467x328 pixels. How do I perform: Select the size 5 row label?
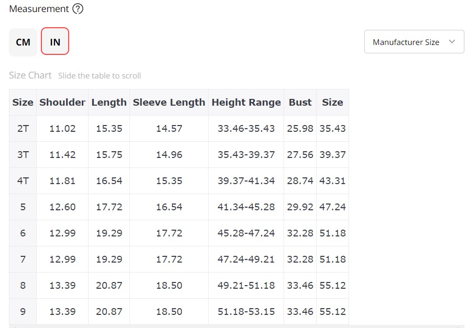point(23,207)
